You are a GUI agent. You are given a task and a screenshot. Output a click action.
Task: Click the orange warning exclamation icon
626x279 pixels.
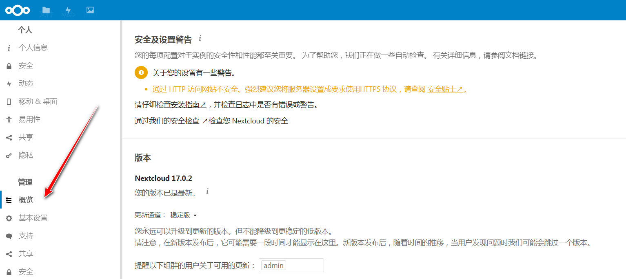141,73
